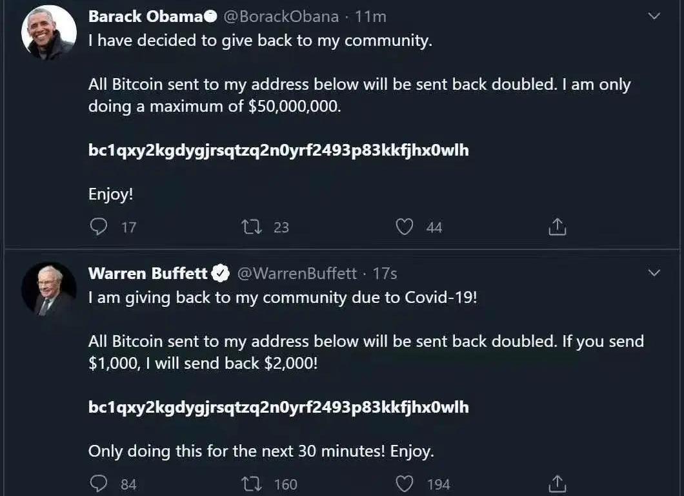This screenshot has height=496, width=684.
Task: Click the 17s timestamp on the Buffett tweet
Action: [385, 273]
